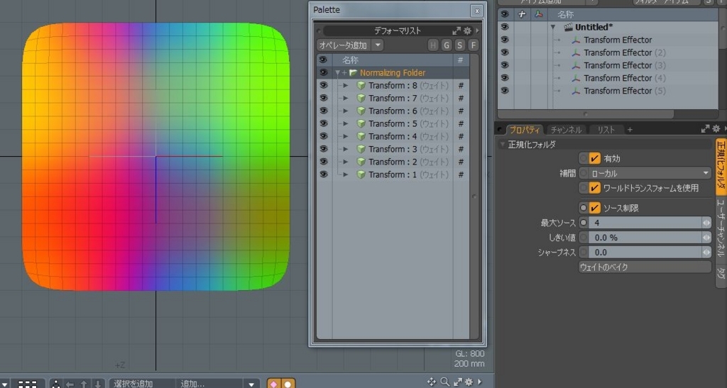Image resolution: width=727 pixels, height=388 pixels.
Task: Add a new tab with the plus
Action: click(x=630, y=130)
